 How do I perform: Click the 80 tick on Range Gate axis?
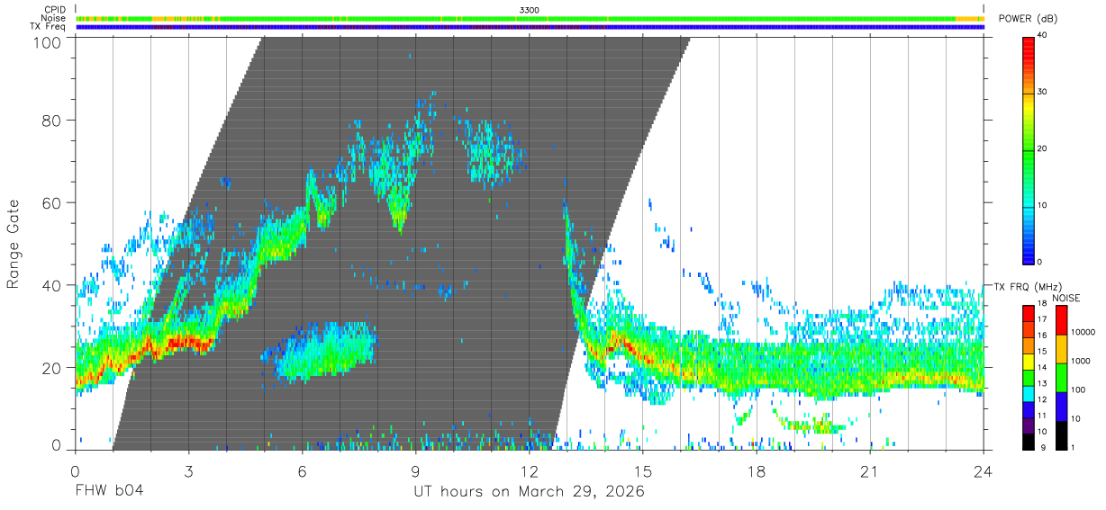52,121
